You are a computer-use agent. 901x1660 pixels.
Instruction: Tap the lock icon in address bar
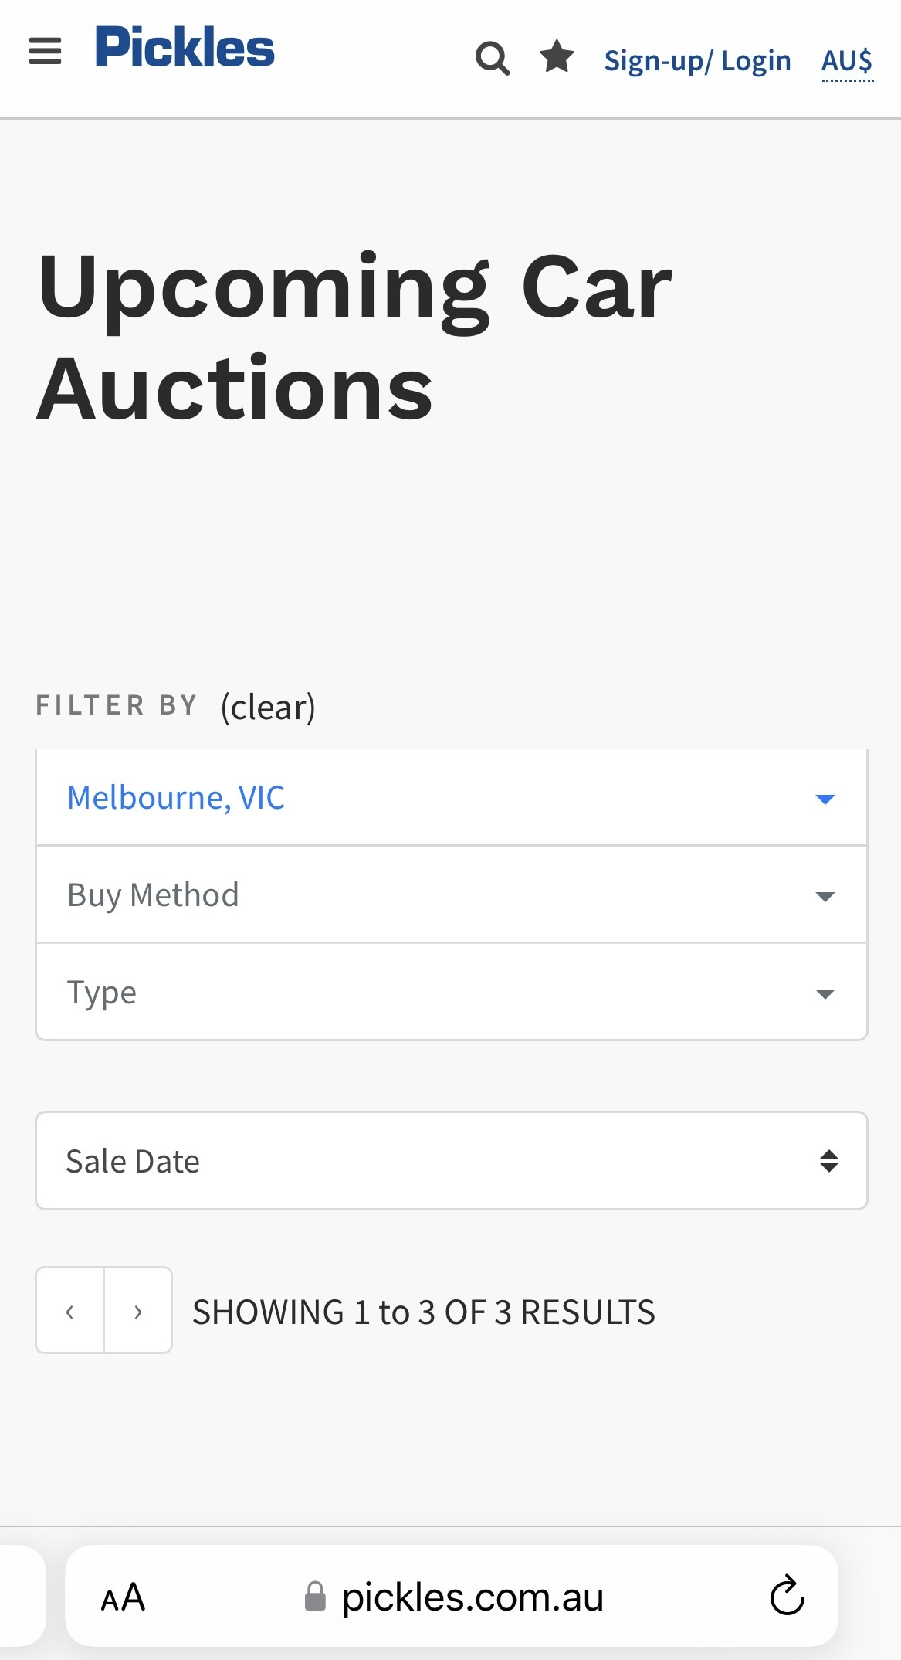(x=315, y=1596)
